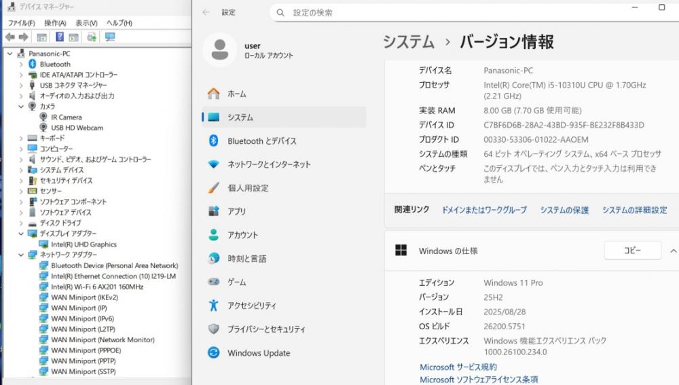Select Intel(R) Wi-Fi 6 AX201 160MHz adapter
This screenshot has width=679, height=385.
point(97,287)
